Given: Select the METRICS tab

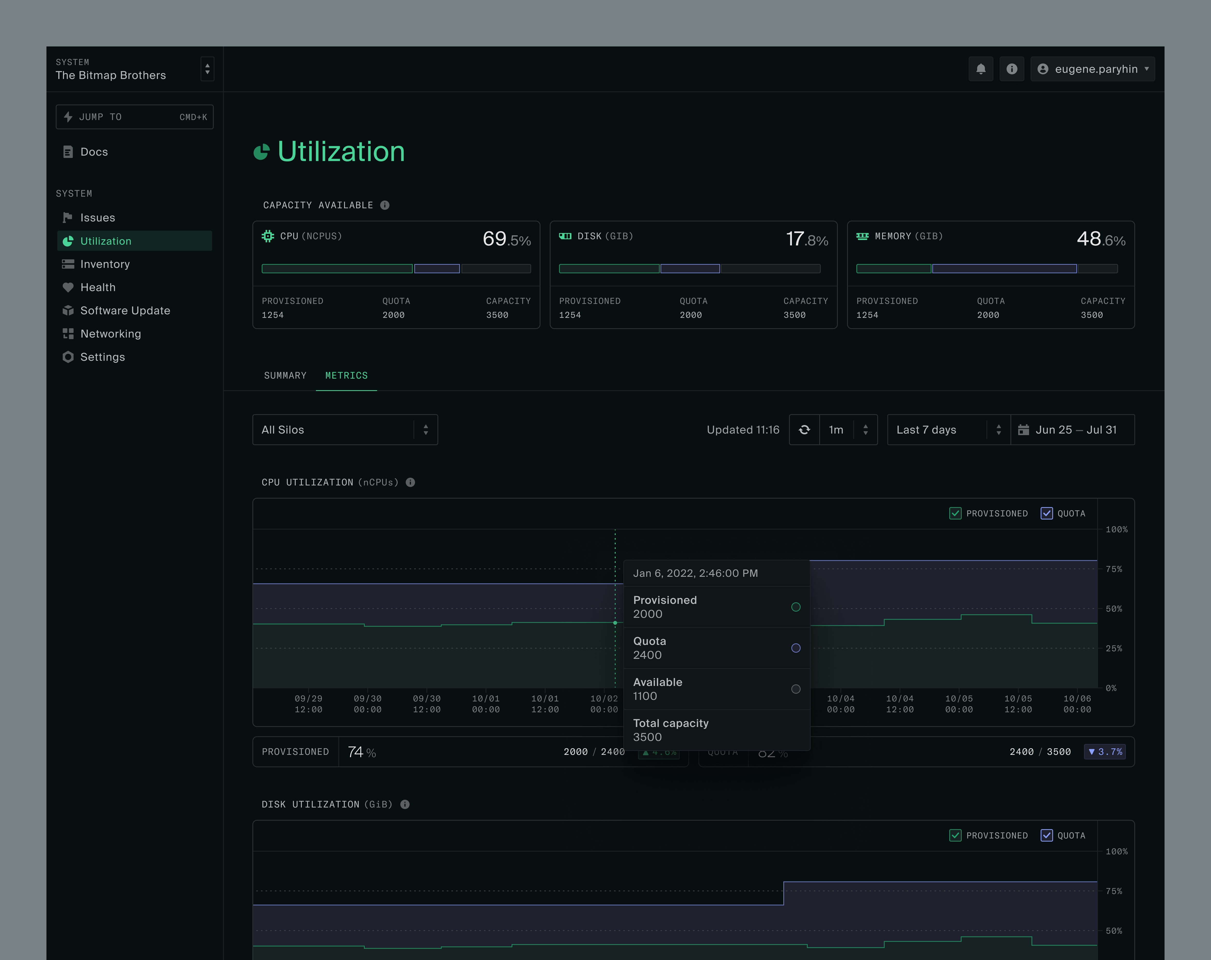Looking at the screenshot, I should pos(346,375).
